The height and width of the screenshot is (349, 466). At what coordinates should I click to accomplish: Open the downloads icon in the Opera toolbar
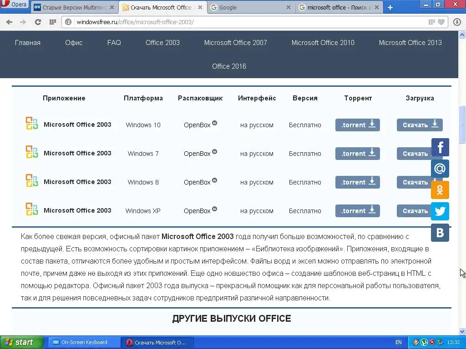click(x=457, y=22)
